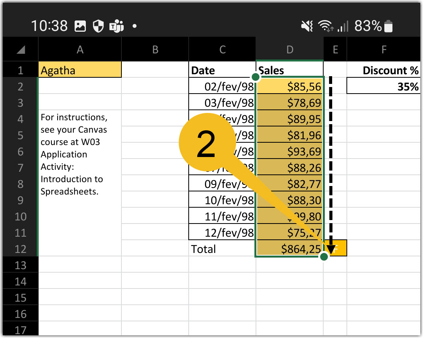Select row 1 header

pyautogui.click(x=20, y=70)
